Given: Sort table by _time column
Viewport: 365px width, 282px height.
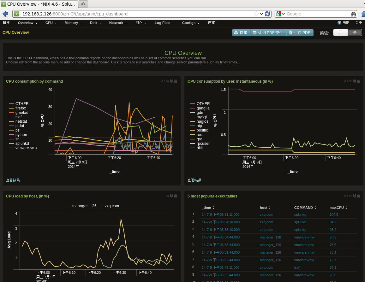Looking at the screenshot, I should tap(208, 208).
